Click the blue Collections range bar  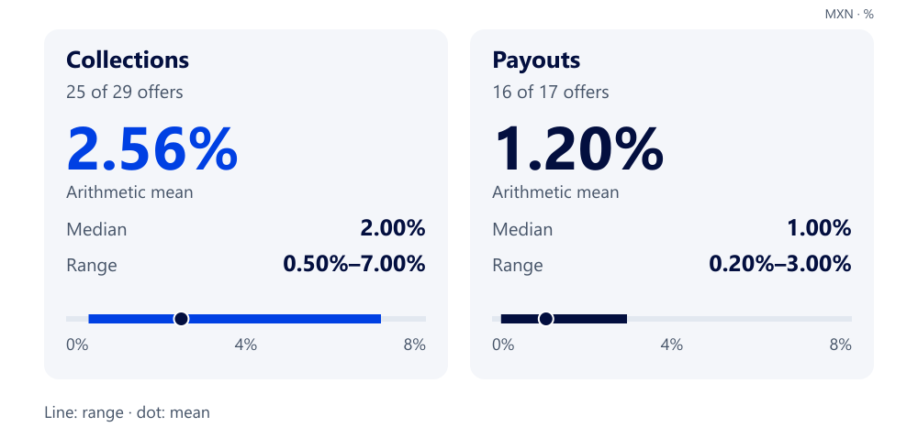point(235,319)
